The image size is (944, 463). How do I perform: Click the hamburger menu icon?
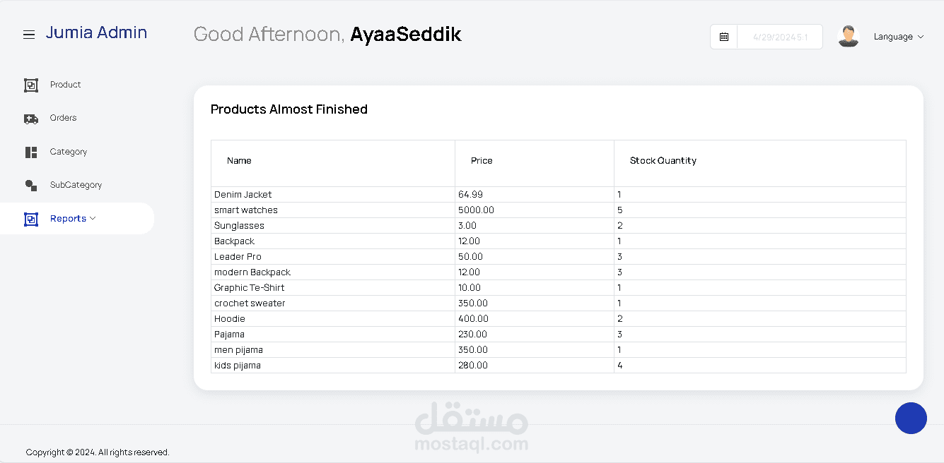pos(29,35)
